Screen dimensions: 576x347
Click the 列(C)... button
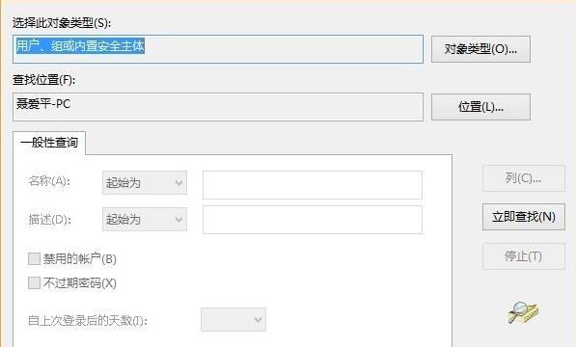coord(524,178)
